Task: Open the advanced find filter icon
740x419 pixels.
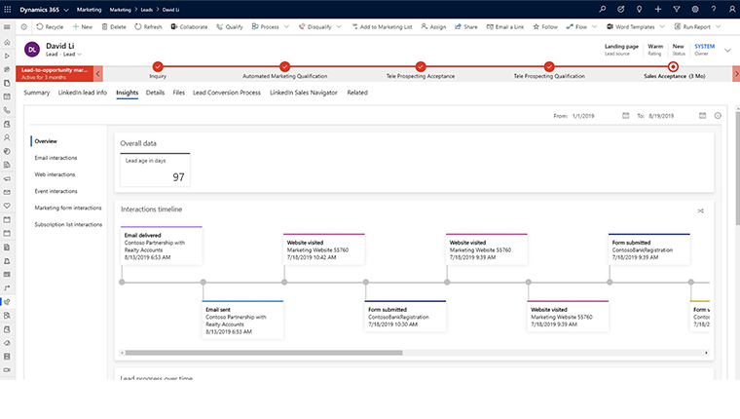Action: 677,9
